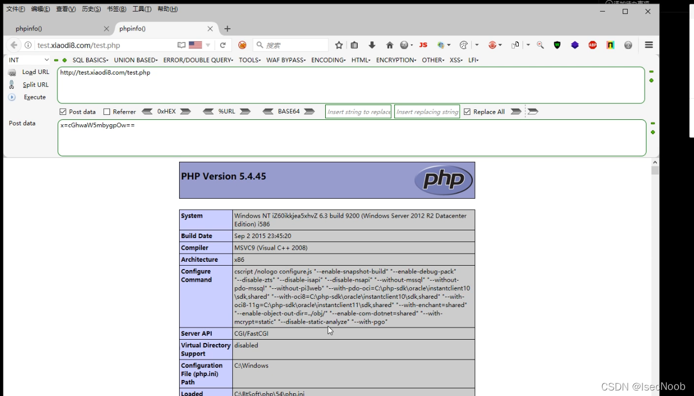Open downloads with the down-arrow icon
This screenshot has height=396, width=694.
372,45
